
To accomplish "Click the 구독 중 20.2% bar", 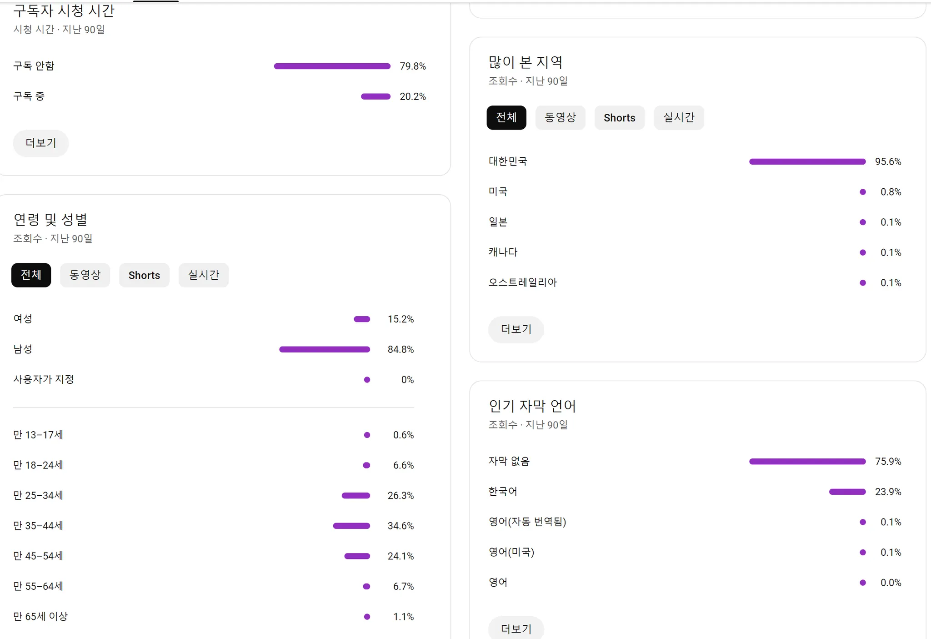I will tap(375, 96).
